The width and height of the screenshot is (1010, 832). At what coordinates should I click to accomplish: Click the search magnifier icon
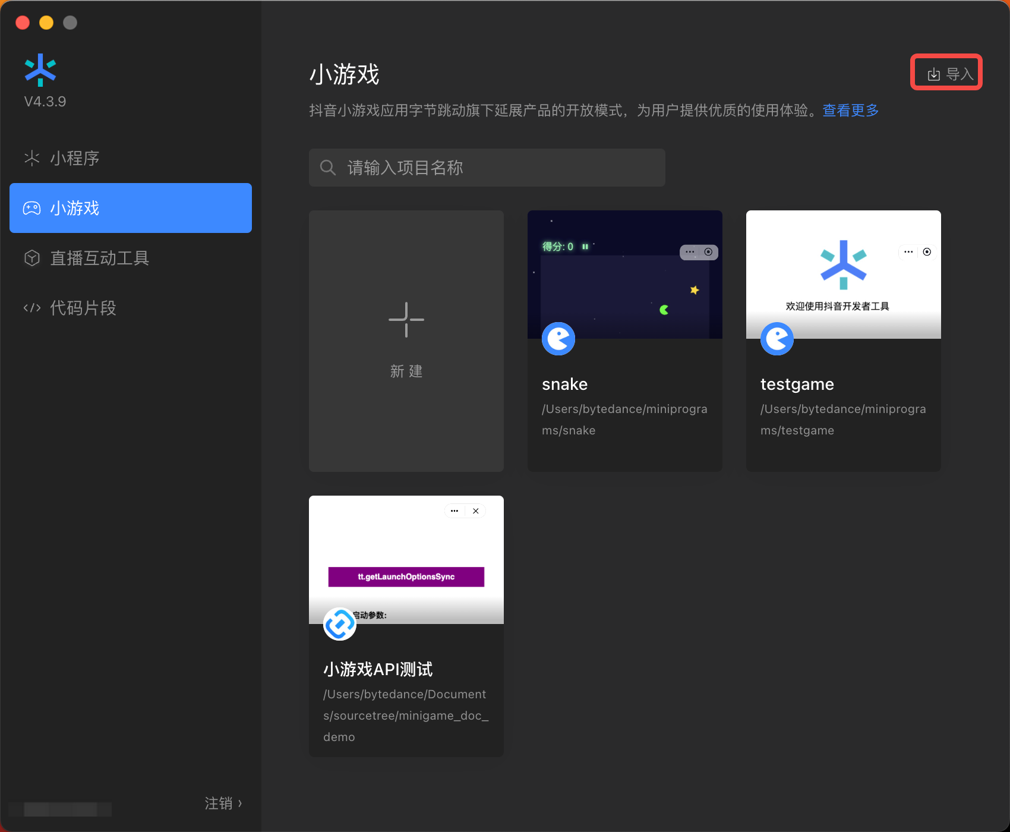(x=328, y=168)
